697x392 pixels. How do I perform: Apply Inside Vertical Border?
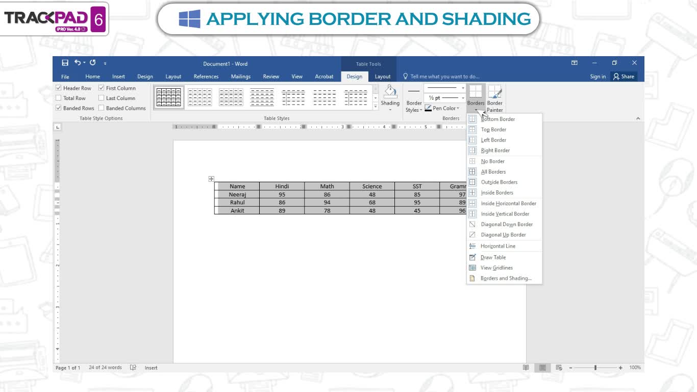(504, 214)
